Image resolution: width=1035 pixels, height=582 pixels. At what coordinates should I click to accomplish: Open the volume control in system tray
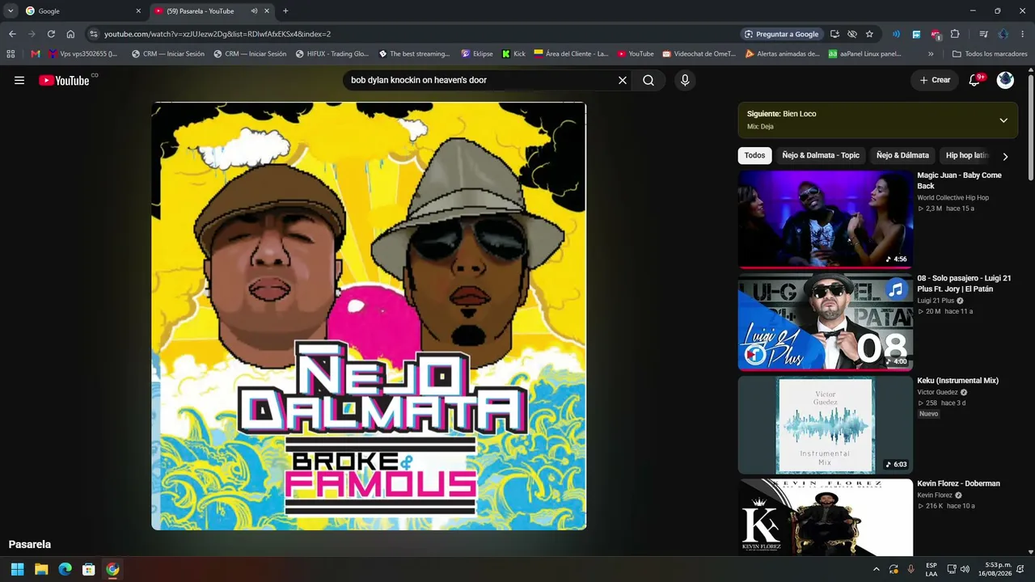pyautogui.click(x=965, y=569)
